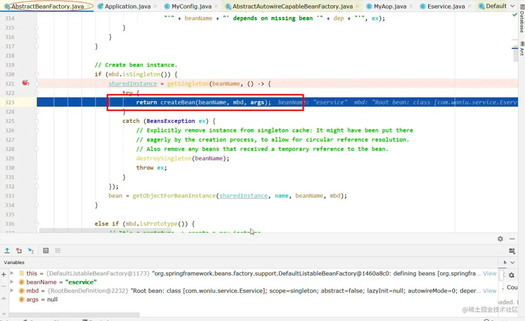This screenshot has height=321, width=525.
Task: Click View link for 'this' value
Action: [489, 273]
